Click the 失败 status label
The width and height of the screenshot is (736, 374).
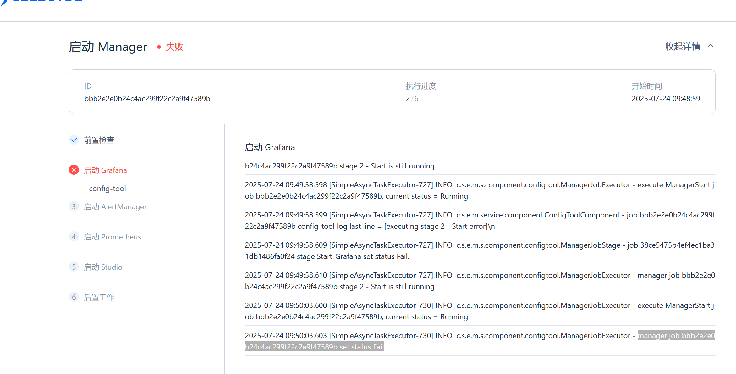coord(174,47)
